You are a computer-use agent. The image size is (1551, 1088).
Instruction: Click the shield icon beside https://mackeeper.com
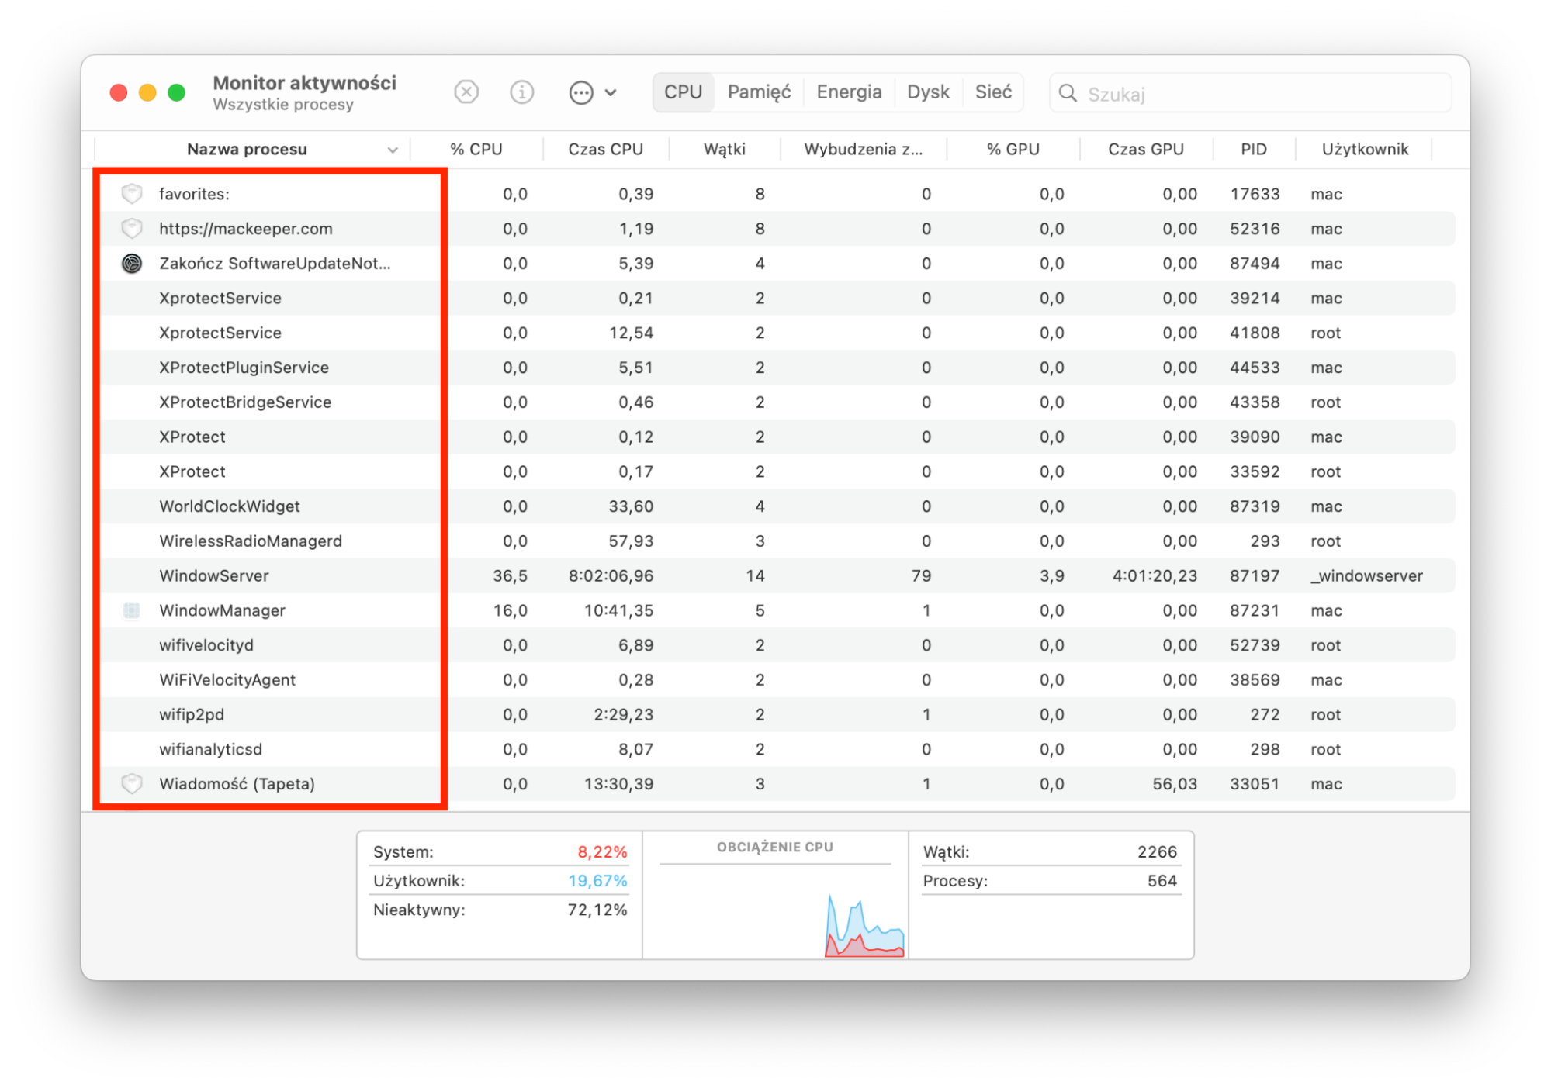132,229
